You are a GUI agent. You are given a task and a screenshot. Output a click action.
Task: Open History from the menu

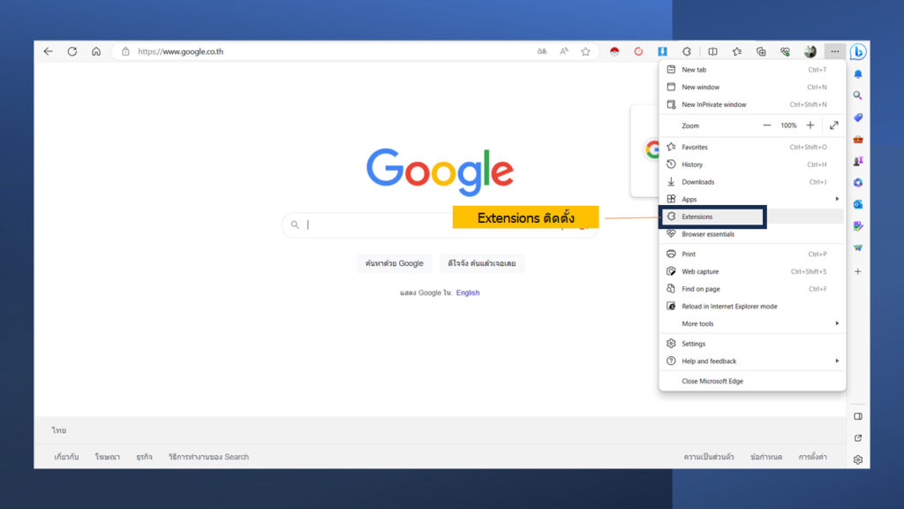[752, 164]
